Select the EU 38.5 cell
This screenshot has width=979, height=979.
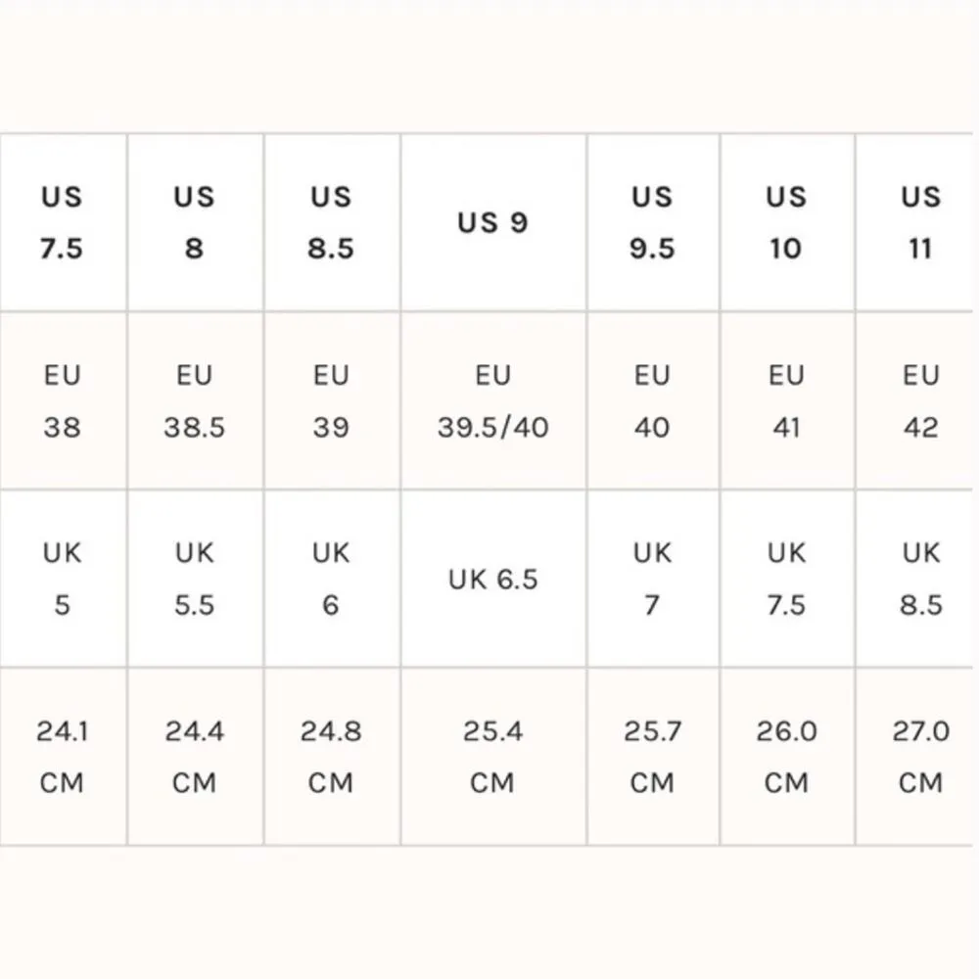click(194, 401)
